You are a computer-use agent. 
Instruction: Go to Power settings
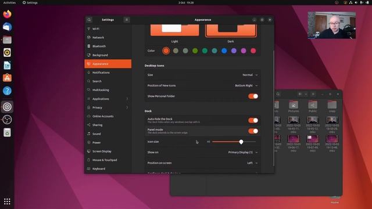point(108,142)
